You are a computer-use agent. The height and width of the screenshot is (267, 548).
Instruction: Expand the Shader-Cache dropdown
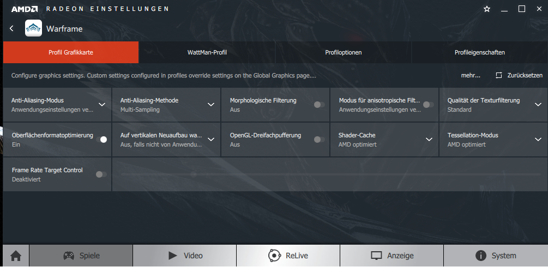tap(429, 139)
